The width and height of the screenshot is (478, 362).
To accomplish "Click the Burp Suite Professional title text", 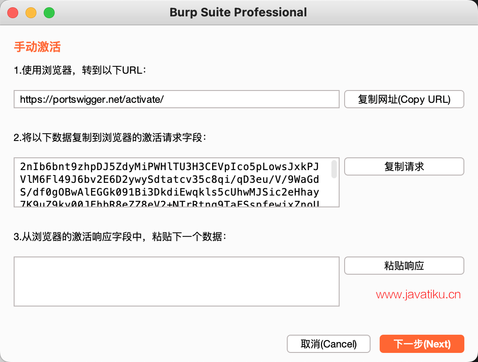I will click(x=238, y=12).
